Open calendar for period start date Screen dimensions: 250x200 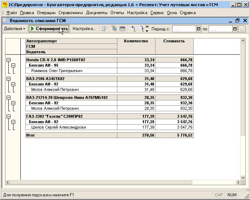198,29
